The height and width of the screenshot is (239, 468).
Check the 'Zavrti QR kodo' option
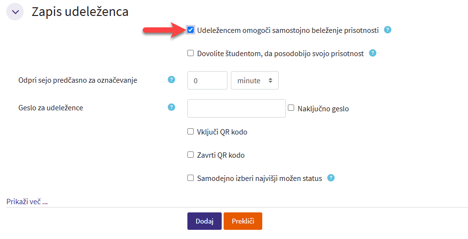[191, 155]
